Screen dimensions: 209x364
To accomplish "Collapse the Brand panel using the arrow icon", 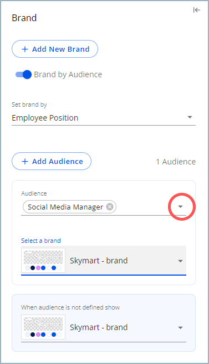I will (x=196, y=10).
